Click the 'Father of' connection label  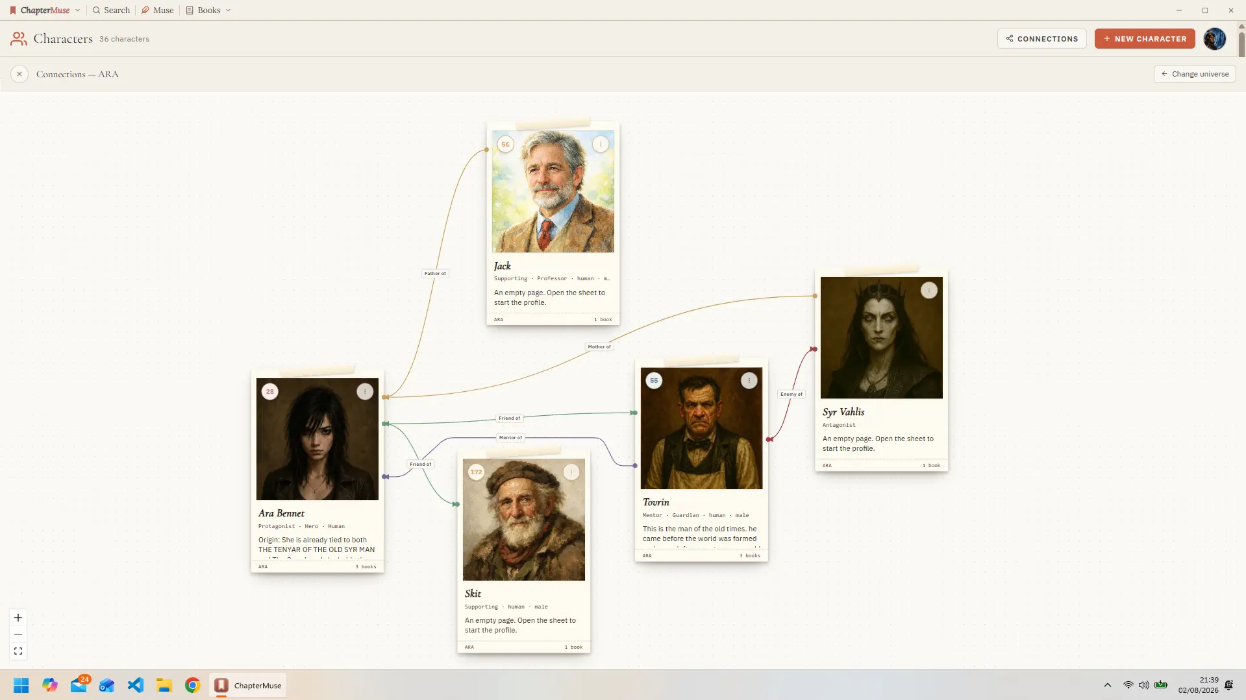tap(435, 274)
